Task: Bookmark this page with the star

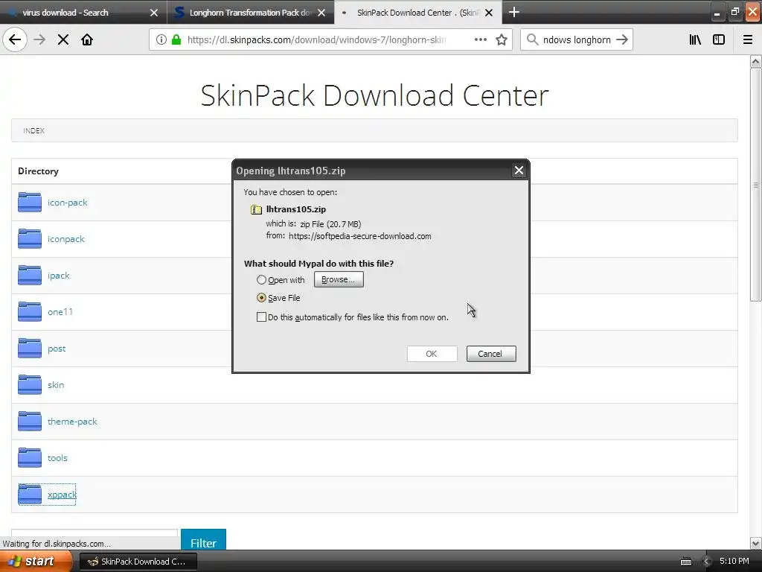Action: point(502,39)
